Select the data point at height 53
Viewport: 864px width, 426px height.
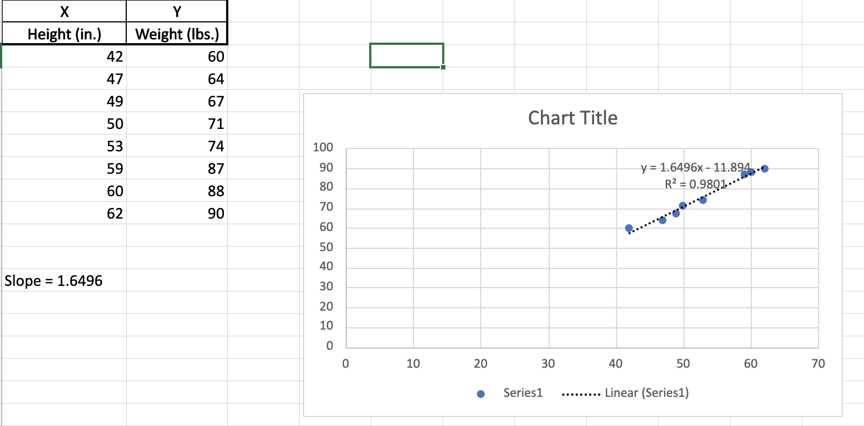pyautogui.click(x=703, y=200)
